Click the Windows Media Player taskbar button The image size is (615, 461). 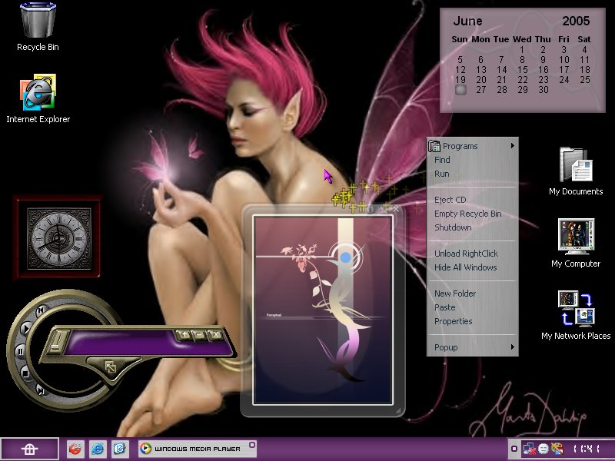pos(198,449)
